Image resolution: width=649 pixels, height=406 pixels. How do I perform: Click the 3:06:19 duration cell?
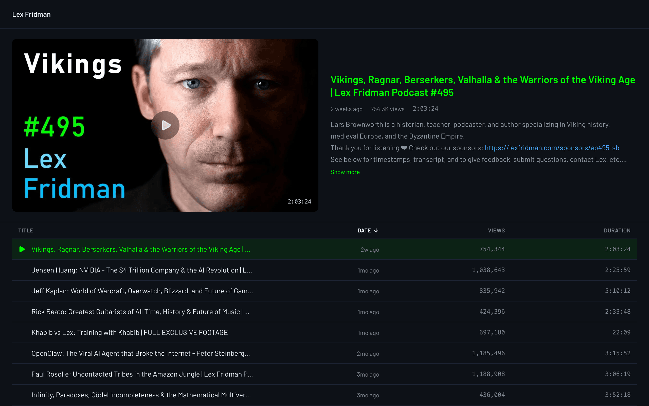click(618, 374)
